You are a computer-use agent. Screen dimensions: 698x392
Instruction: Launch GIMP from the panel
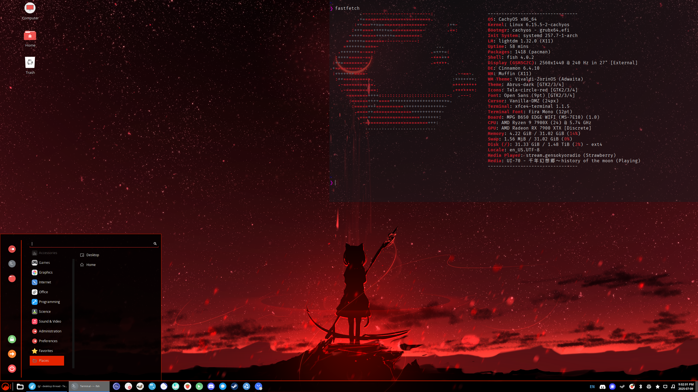tap(140, 386)
